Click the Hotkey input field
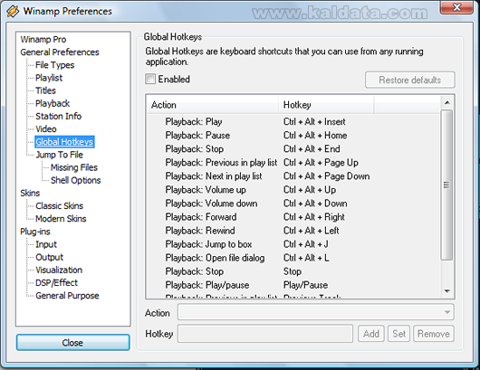Viewport: 480px width, 370px height. point(265,334)
